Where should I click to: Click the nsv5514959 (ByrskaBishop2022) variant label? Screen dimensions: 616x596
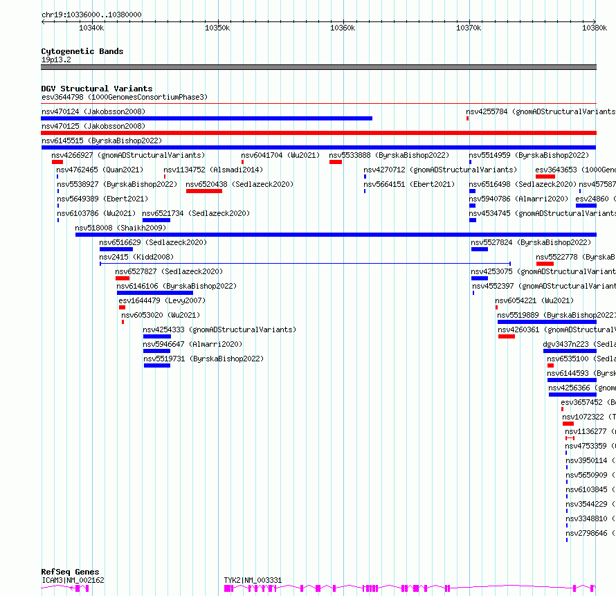click(529, 155)
